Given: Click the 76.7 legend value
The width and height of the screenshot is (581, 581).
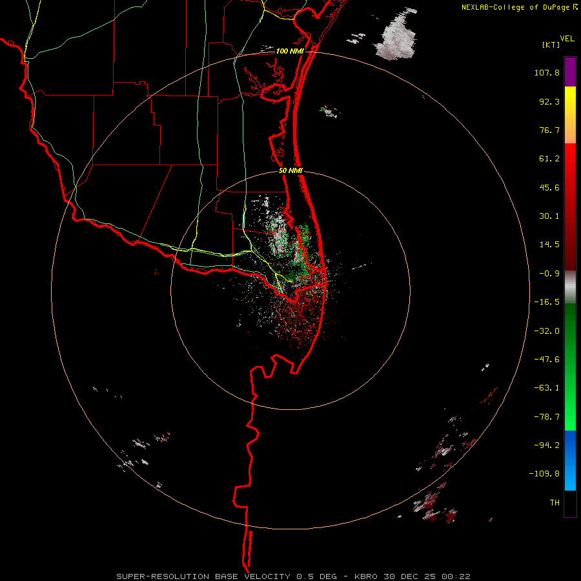Looking at the screenshot, I should coord(549,130).
